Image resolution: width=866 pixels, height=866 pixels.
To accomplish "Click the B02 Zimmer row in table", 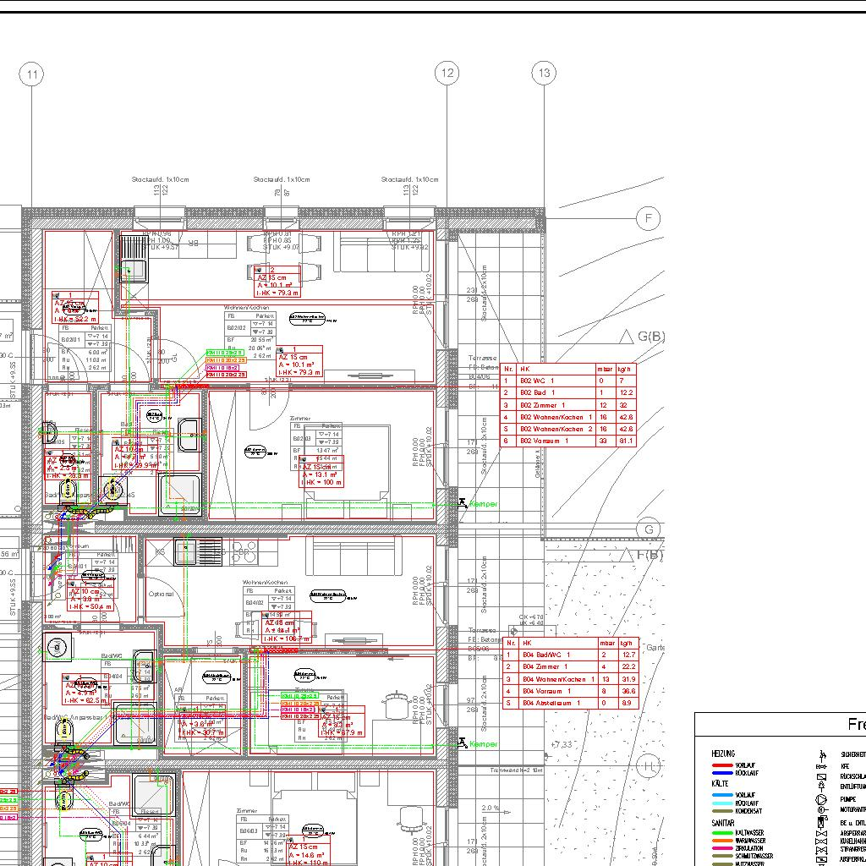I will 567,405.
